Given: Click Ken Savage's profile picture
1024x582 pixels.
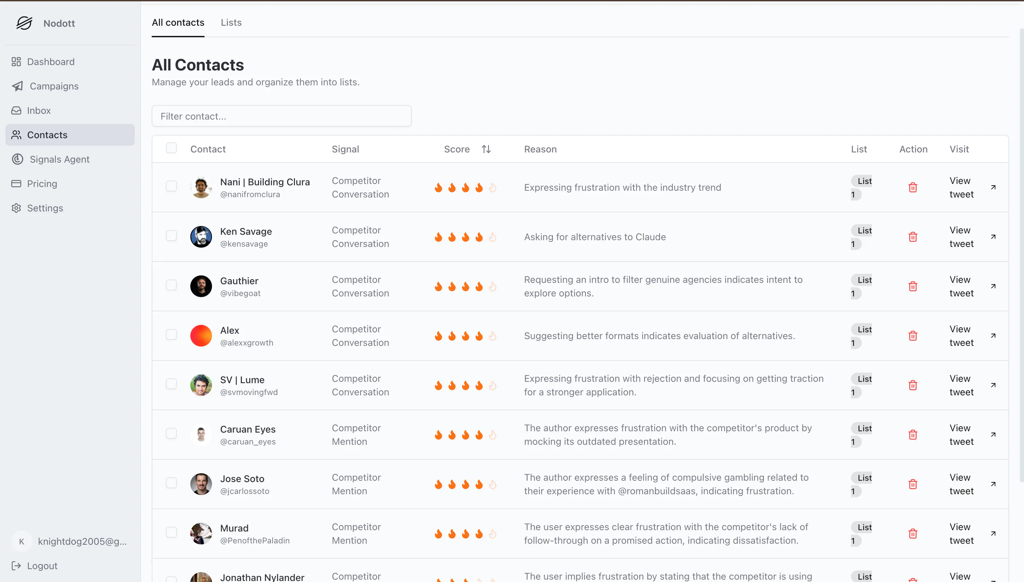Looking at the screenshot, I should click(201, 237).
